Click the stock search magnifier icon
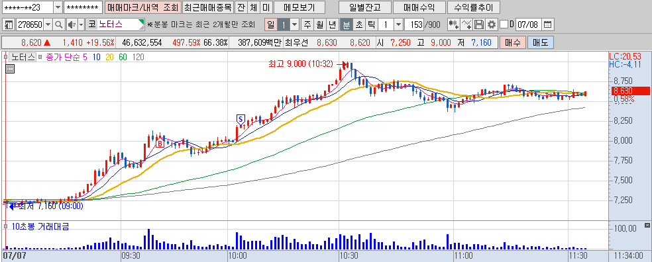 coord(58,25)
